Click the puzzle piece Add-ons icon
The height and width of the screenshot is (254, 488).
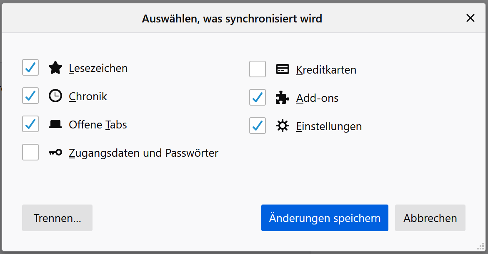[x=283, y=98]
